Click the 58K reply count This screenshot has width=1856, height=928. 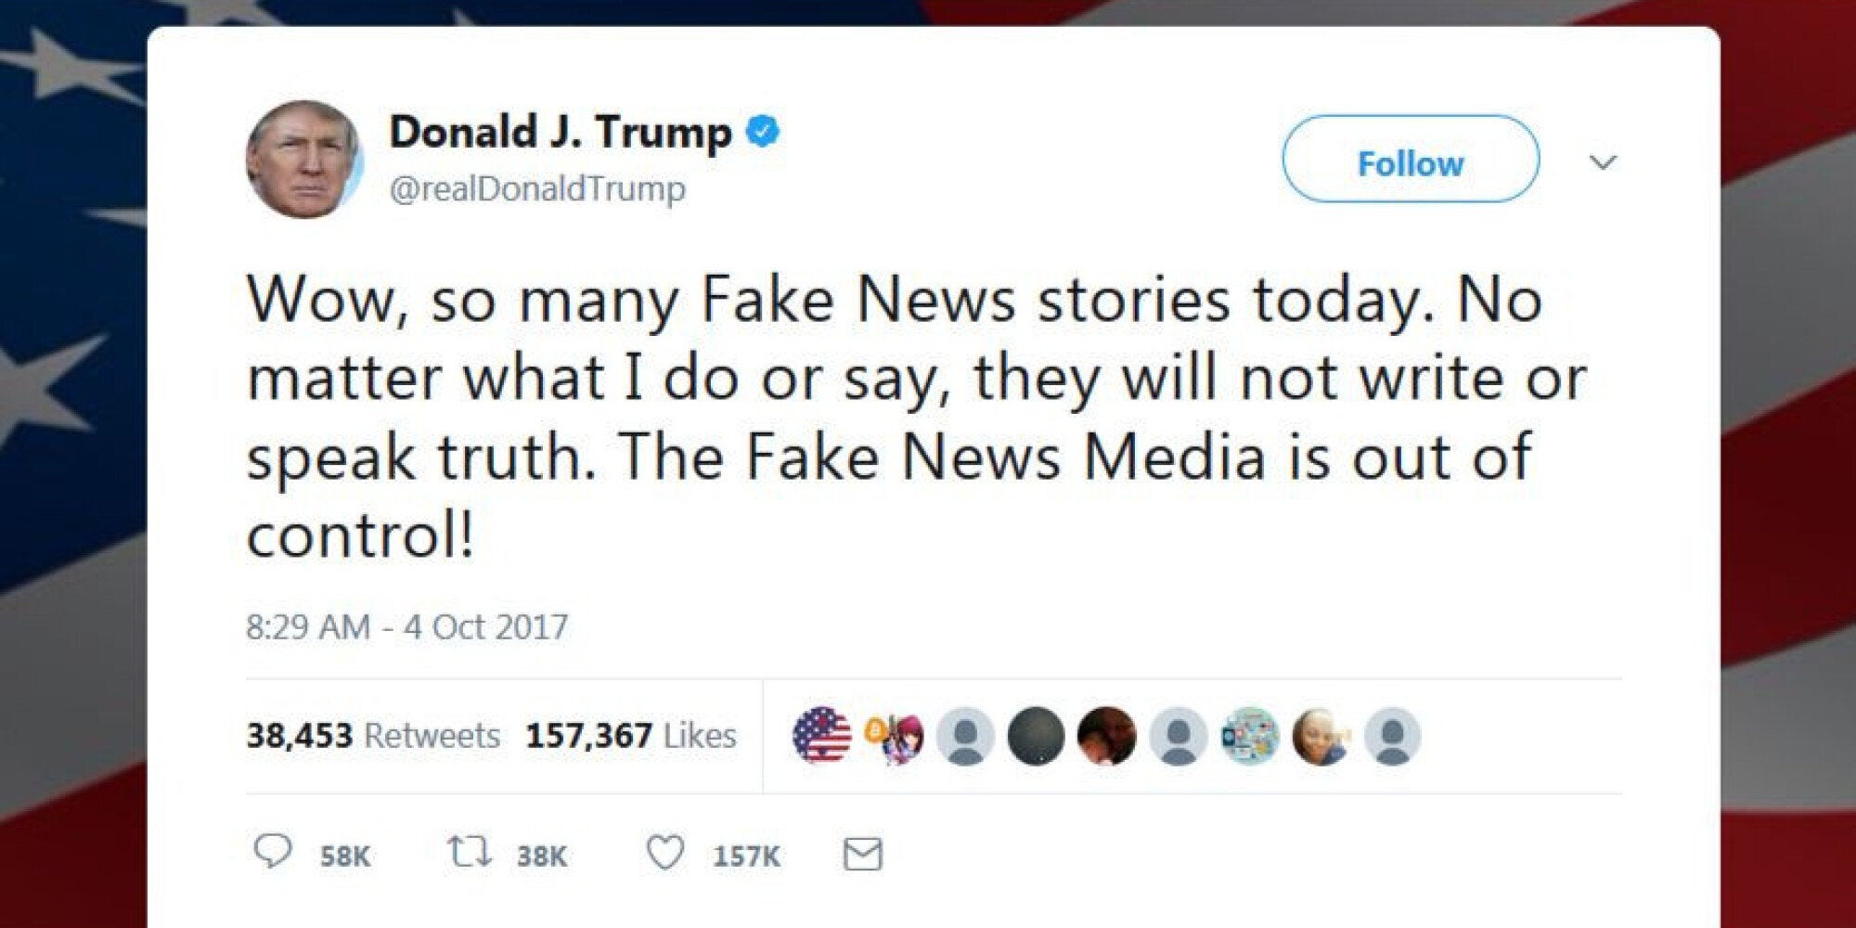345,856
